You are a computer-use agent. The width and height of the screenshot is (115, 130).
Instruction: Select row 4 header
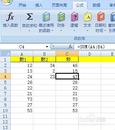click(5, 77)
